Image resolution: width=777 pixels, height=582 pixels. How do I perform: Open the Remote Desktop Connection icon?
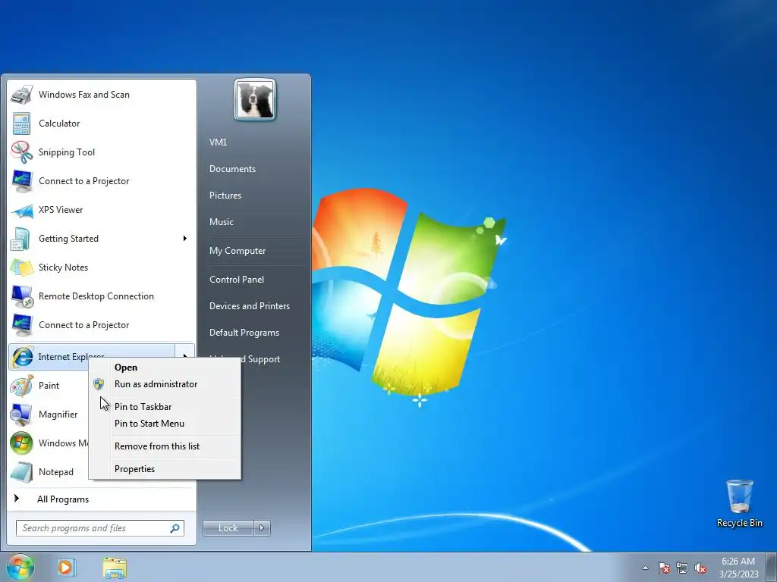coord(22,296)
